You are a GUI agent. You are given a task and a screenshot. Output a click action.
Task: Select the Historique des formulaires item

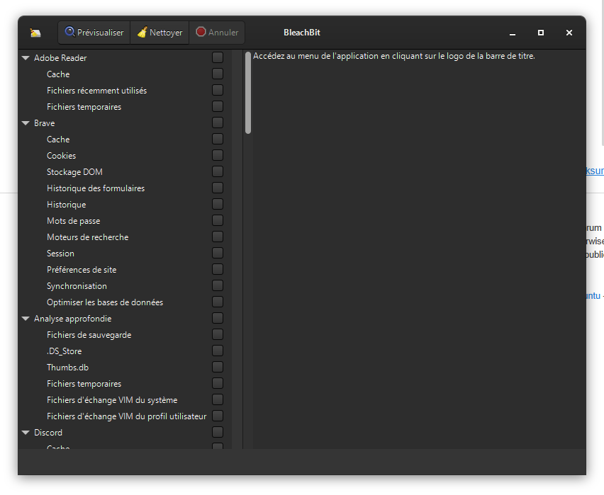point(96,188)
